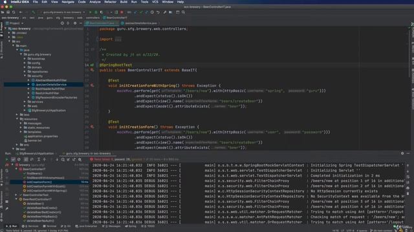Click the wrench settings icon in main toolbar
Image resolution: width=414 pixels, height=232 pixels.
coord(165,12)
